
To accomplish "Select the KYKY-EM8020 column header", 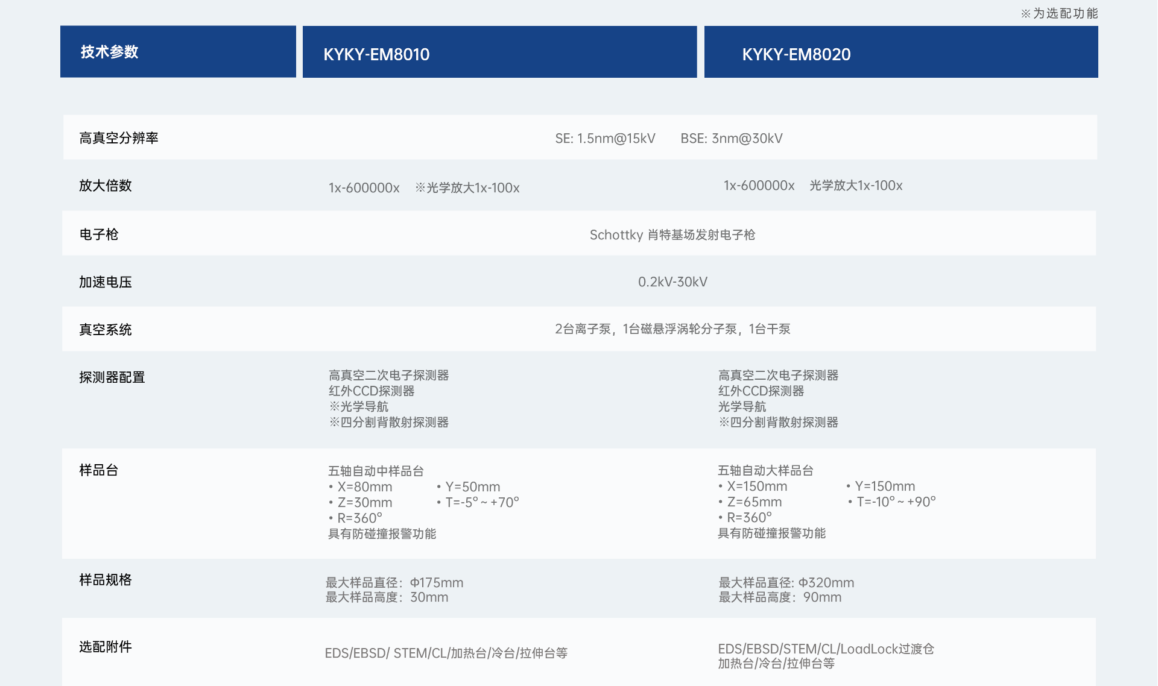I will point(901,52).
